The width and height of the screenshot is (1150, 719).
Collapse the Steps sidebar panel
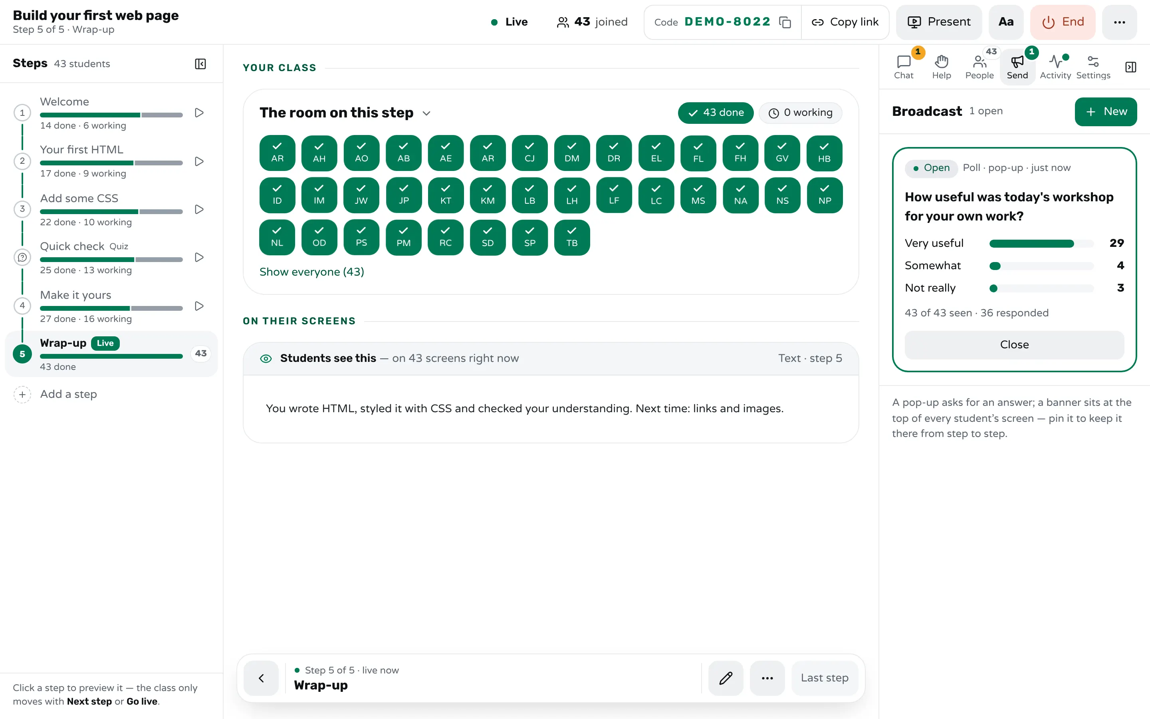coord(200,64)
